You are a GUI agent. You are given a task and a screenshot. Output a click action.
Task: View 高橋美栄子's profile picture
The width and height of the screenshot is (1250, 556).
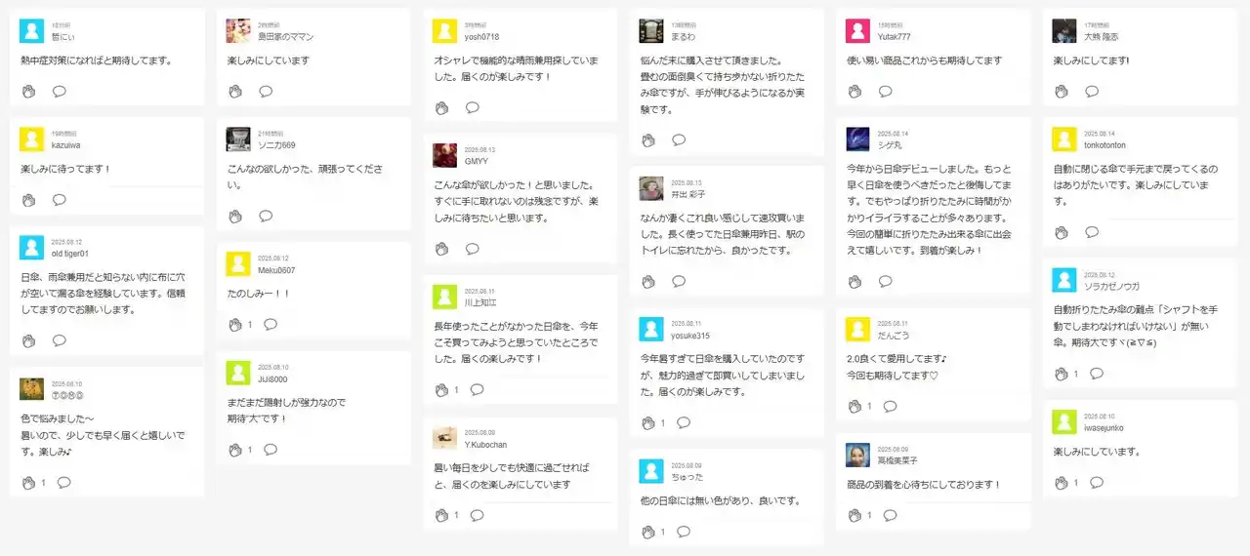(x=857, y=455)
